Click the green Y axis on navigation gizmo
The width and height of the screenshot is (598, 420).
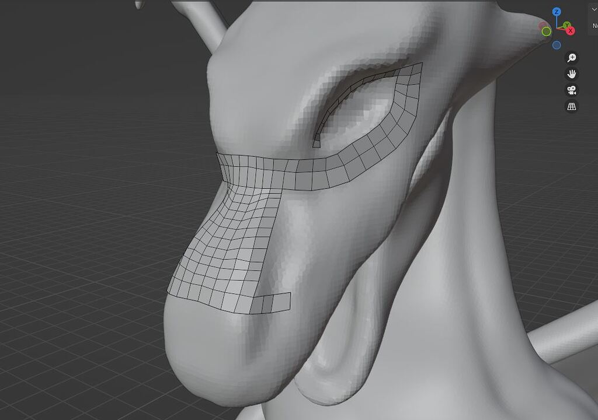[566, 24]
